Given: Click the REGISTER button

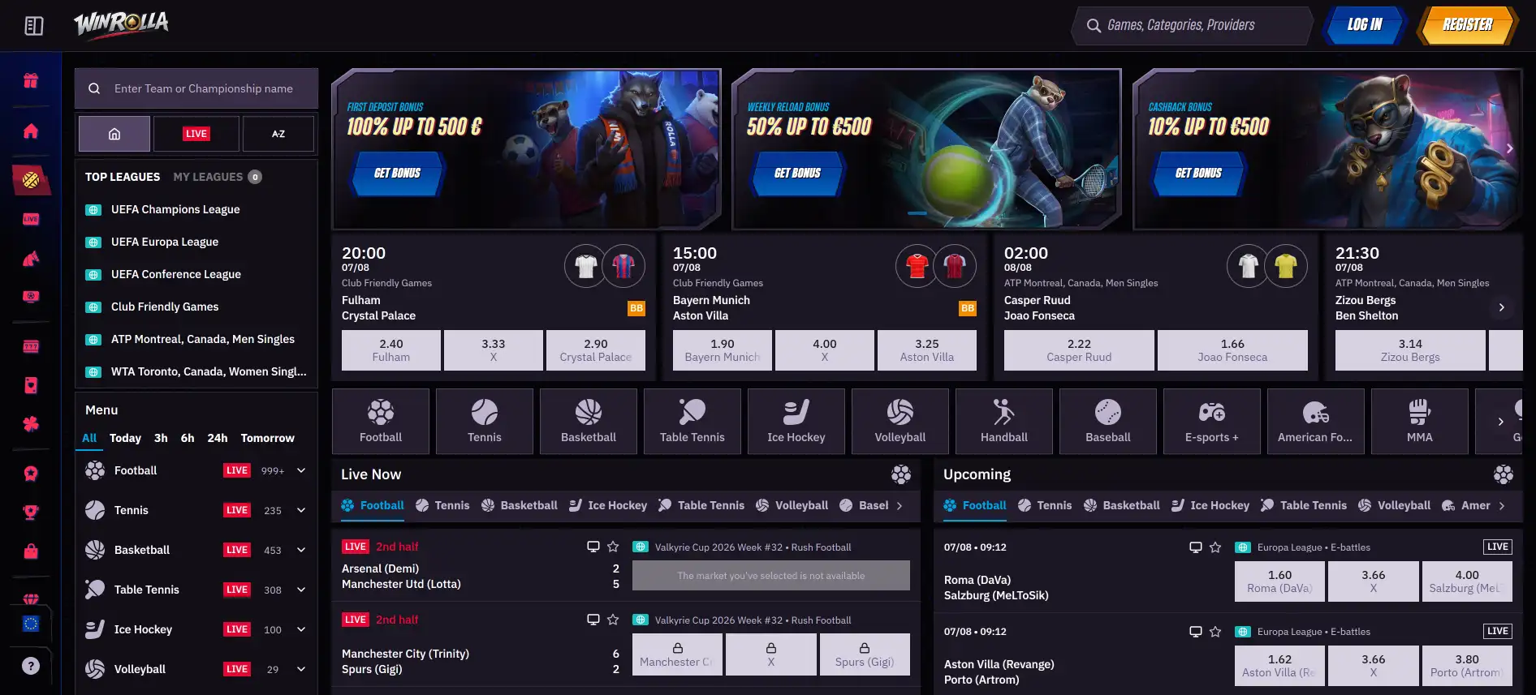Looking at the screenshot, I should [x=1467, y=25].
